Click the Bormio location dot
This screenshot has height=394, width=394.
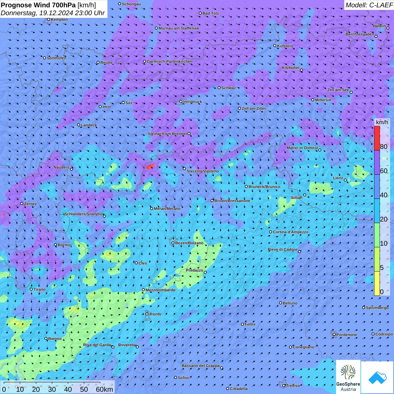pyautogui.click(x=55, y=245)
